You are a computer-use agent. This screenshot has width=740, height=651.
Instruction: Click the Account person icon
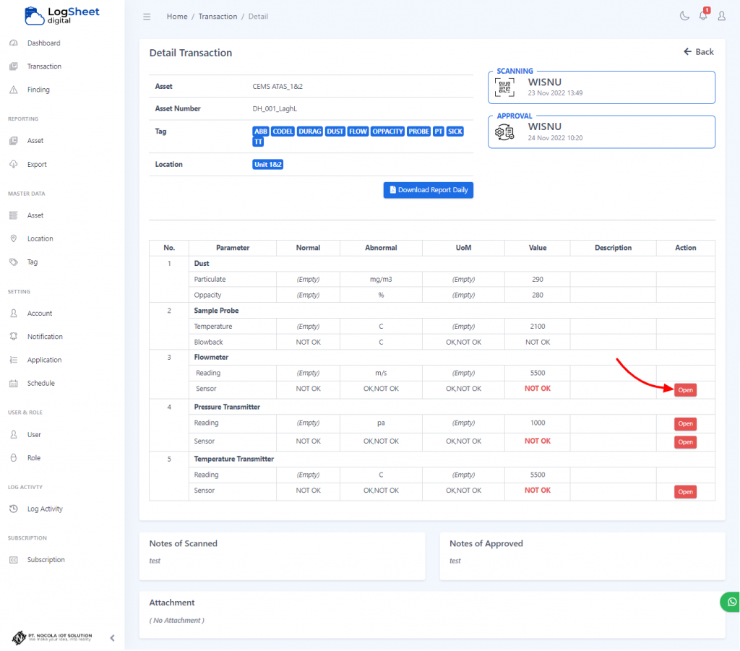[x=14, y=314]
